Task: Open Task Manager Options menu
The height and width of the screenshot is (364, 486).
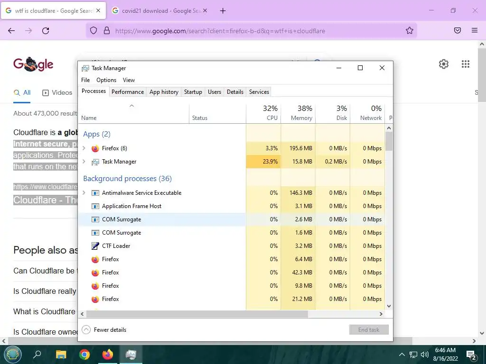Action: coord(106,80)
